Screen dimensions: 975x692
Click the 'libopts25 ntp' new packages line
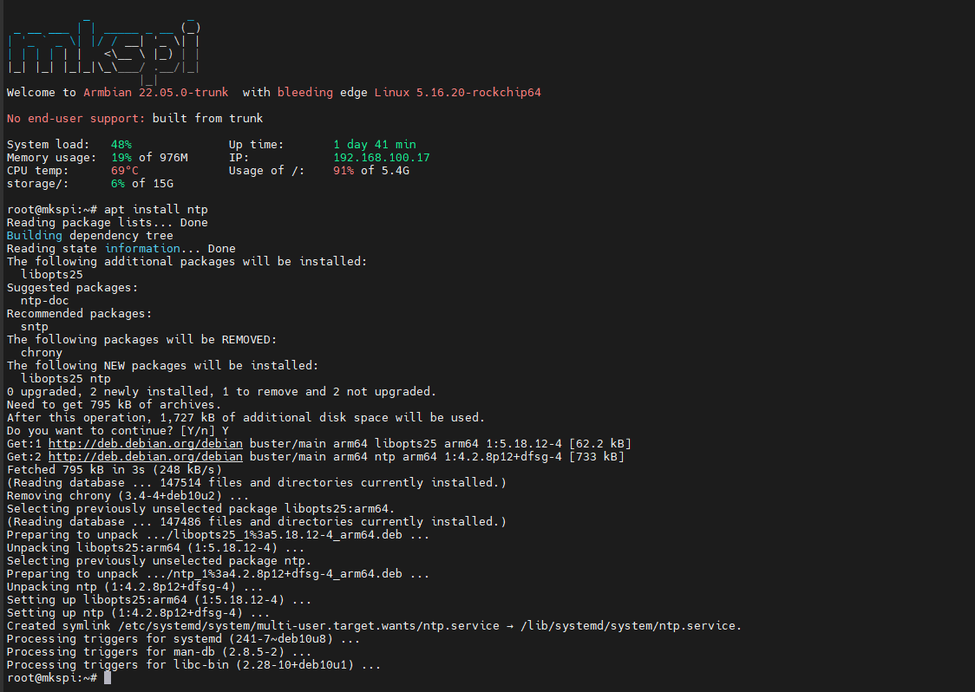65,379
